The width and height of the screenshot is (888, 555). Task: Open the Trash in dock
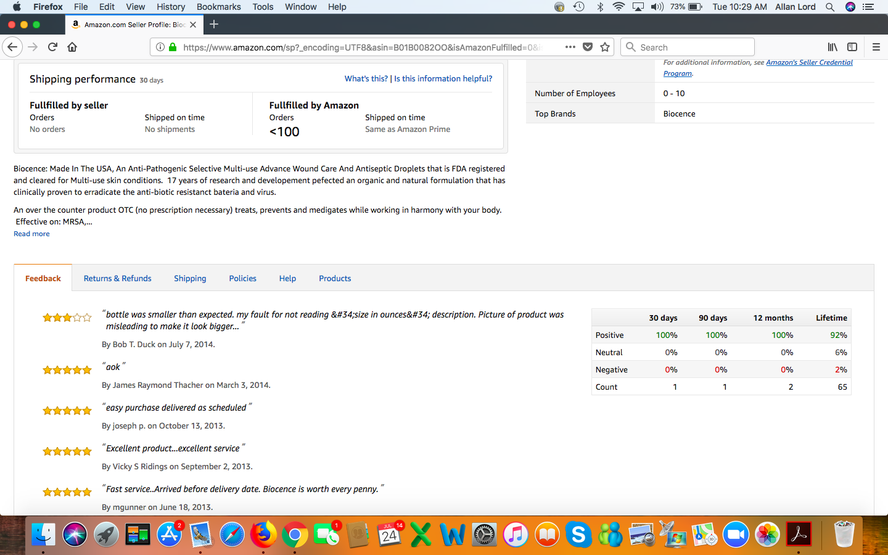(x=844, y=535)
